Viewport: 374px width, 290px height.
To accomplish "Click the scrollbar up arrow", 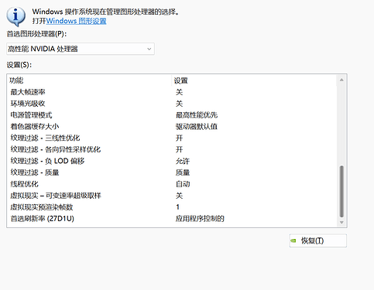I will pos(341,80).
